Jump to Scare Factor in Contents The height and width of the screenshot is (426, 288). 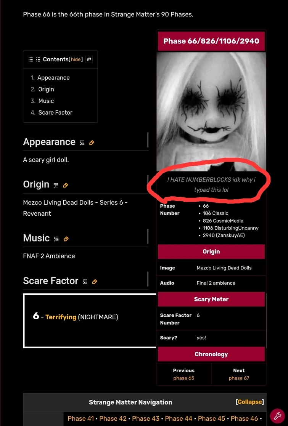55,112
